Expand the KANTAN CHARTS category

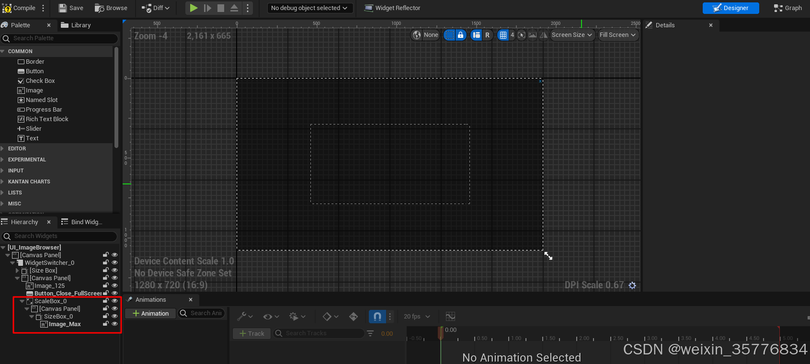(3, 182)
